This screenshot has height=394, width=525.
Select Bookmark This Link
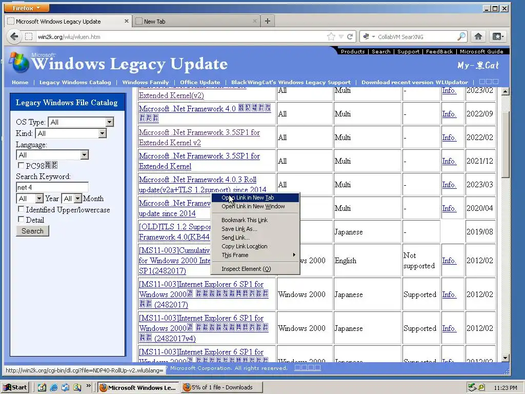coord(255,220)
